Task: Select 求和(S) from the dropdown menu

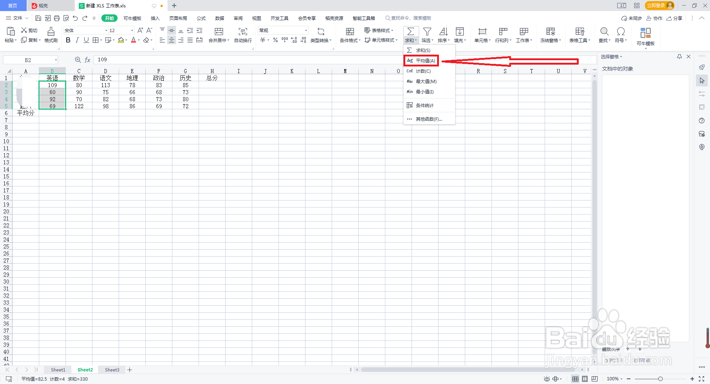Action: pos(429,50)
